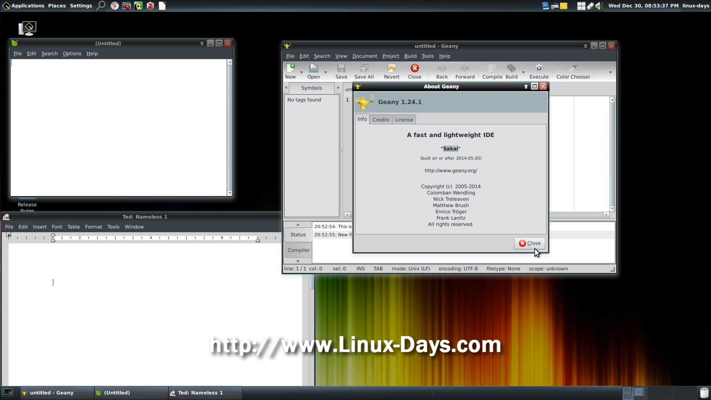Open the Table menu in Ted window
This screenshot has height=400, width=711.
(x=73, y=227)
